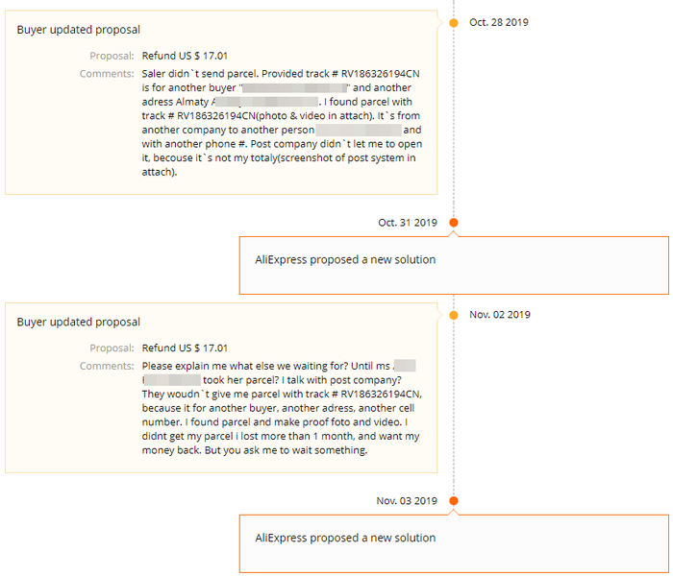The width and height of the screenshot is (673, 576).
Task: Click the second "Buyer updated proposal" heading
Action: (x=78, y=322)
